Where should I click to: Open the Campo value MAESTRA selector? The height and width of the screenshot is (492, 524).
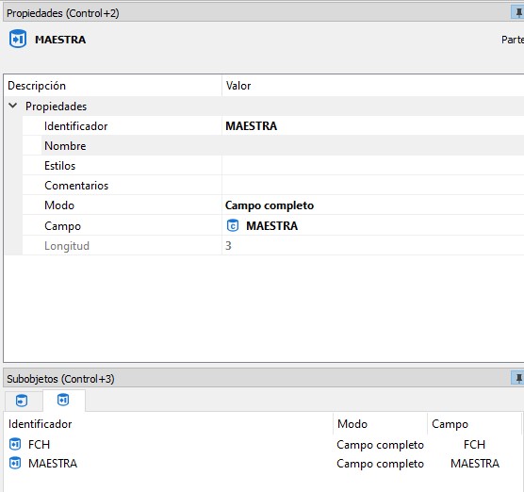[372, 225]
